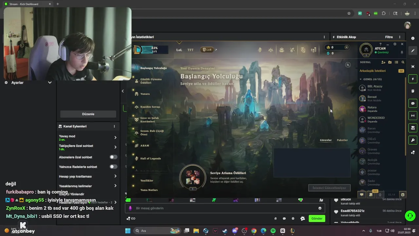This screenshot has height=236, width=419.
Task: Search friends with the magnifier icon
Action: (x=403, y=62)
